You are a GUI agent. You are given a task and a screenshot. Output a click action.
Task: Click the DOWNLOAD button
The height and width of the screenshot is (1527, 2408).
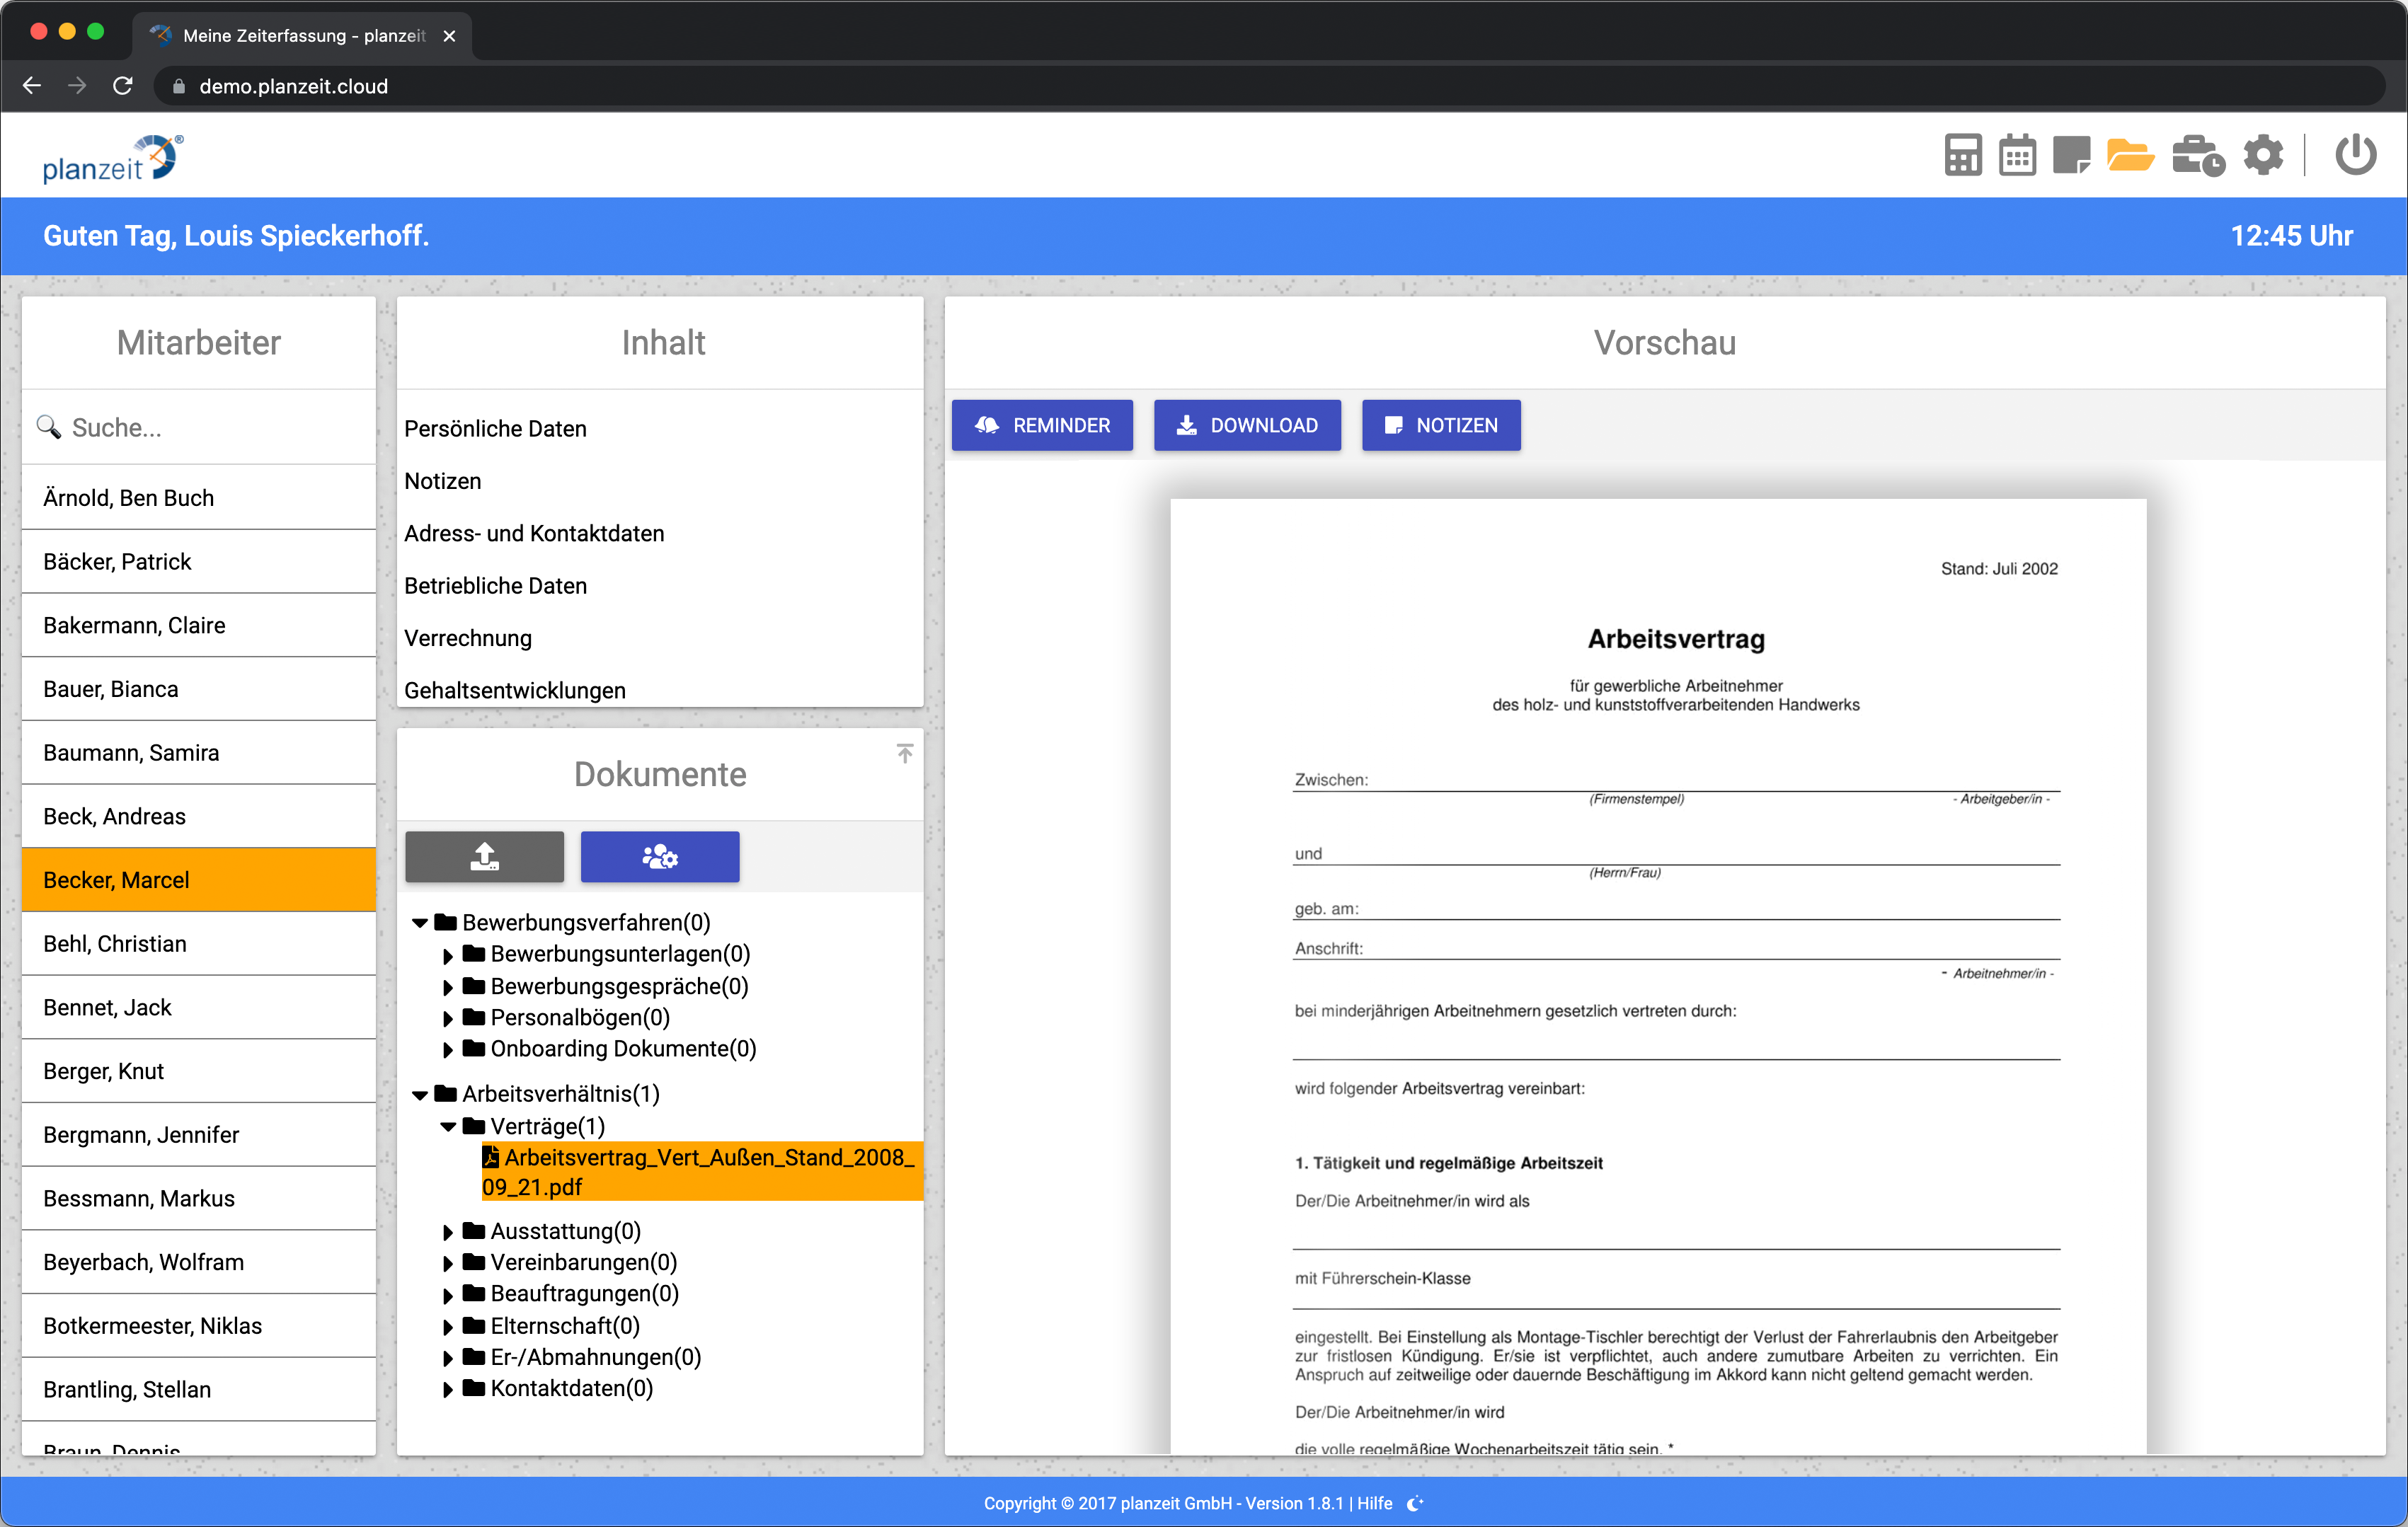1246,426
